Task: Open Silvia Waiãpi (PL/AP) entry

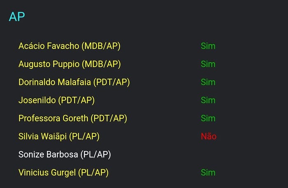Action: click(x=59, y=136)
